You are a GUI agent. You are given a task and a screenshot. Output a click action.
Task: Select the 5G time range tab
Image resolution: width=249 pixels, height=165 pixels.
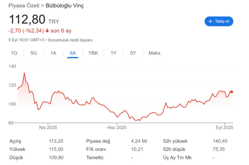(x=33, y=53)
